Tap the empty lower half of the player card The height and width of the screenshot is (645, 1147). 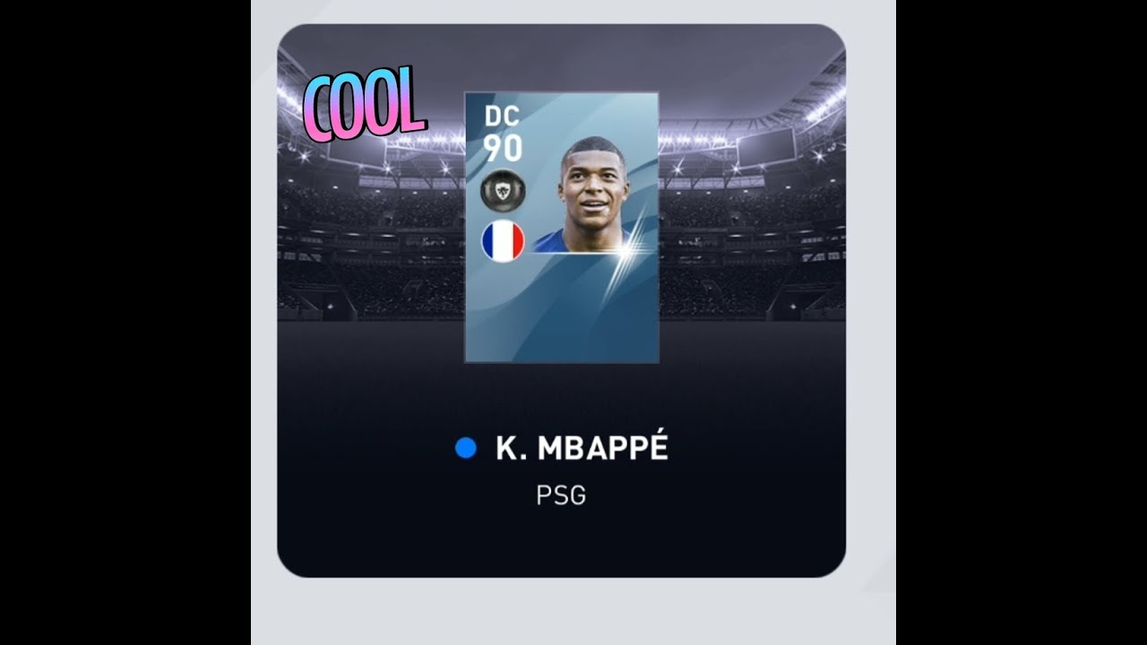coord(562,309)
